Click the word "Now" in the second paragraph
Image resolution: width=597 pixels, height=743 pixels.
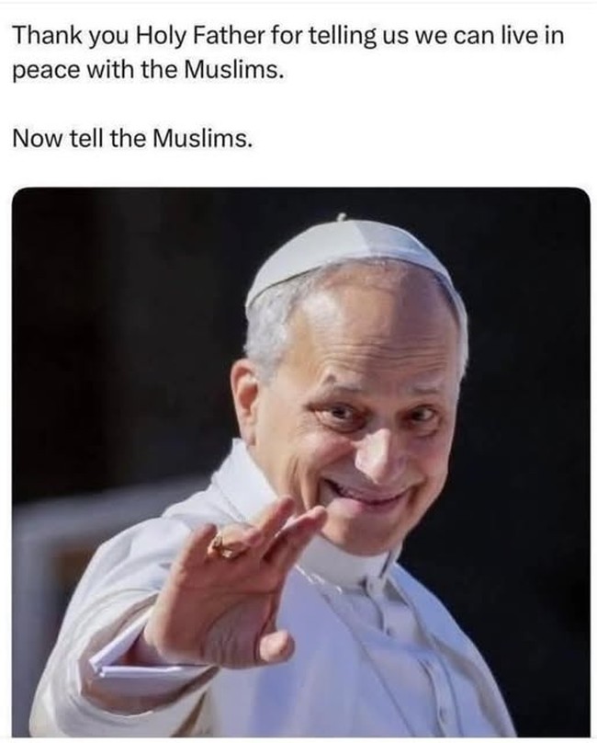[37, 138]
